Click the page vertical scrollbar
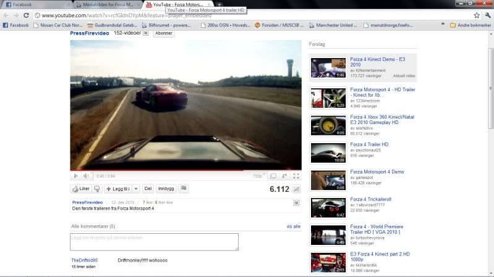 point(491,88)
